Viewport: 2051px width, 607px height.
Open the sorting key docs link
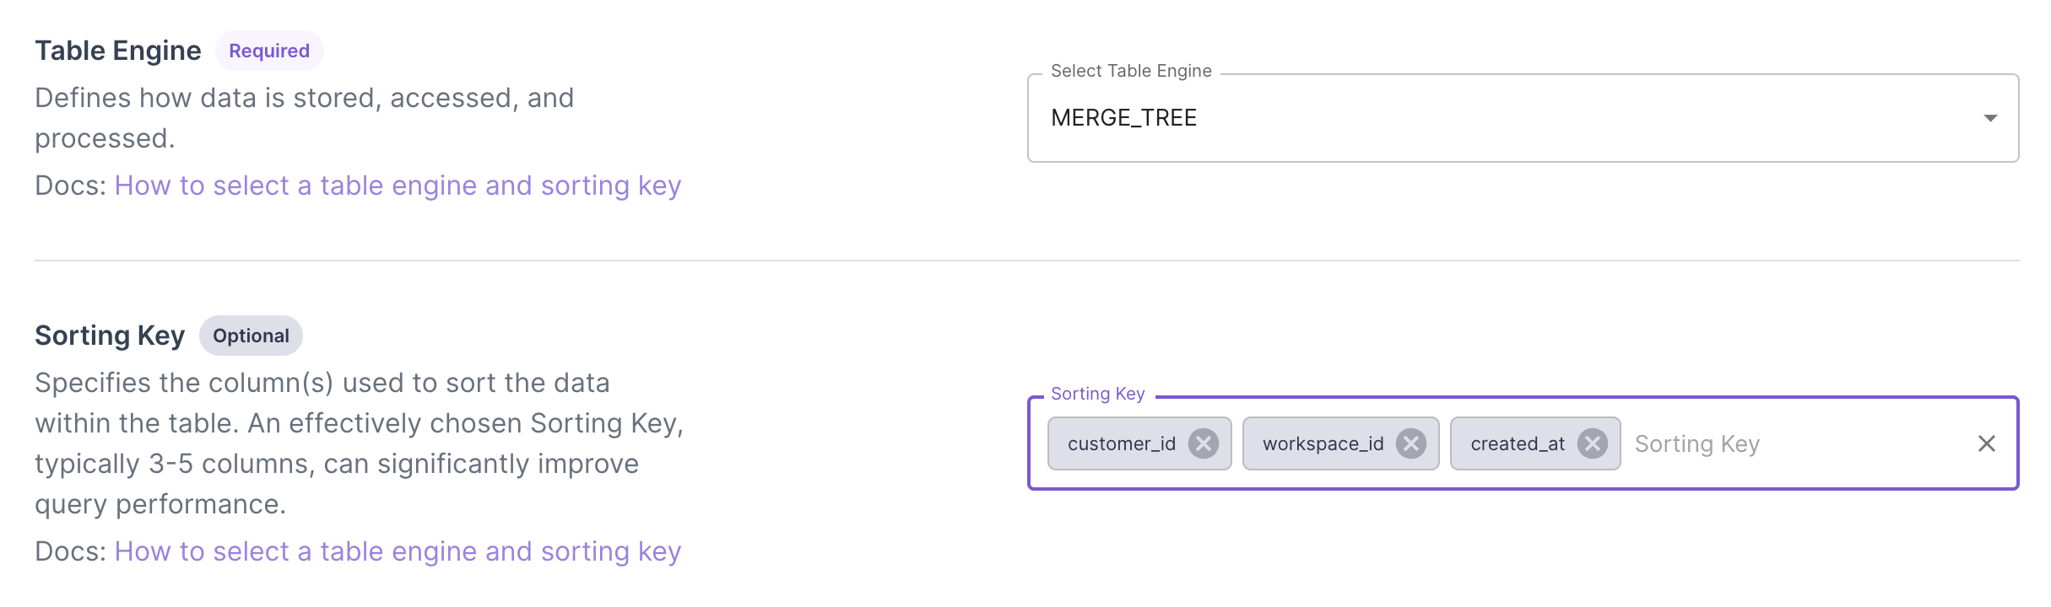(x=398, y=551)
